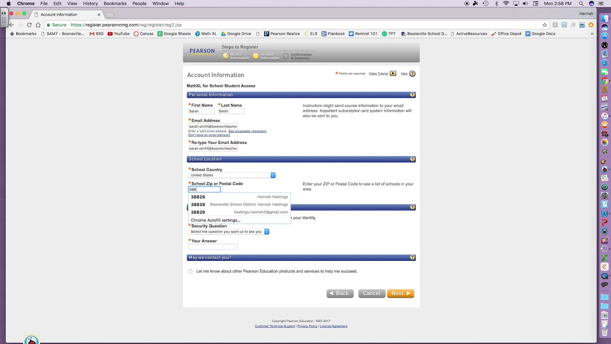Open the Edit menu
611x344 pixels.
point(57,3)
